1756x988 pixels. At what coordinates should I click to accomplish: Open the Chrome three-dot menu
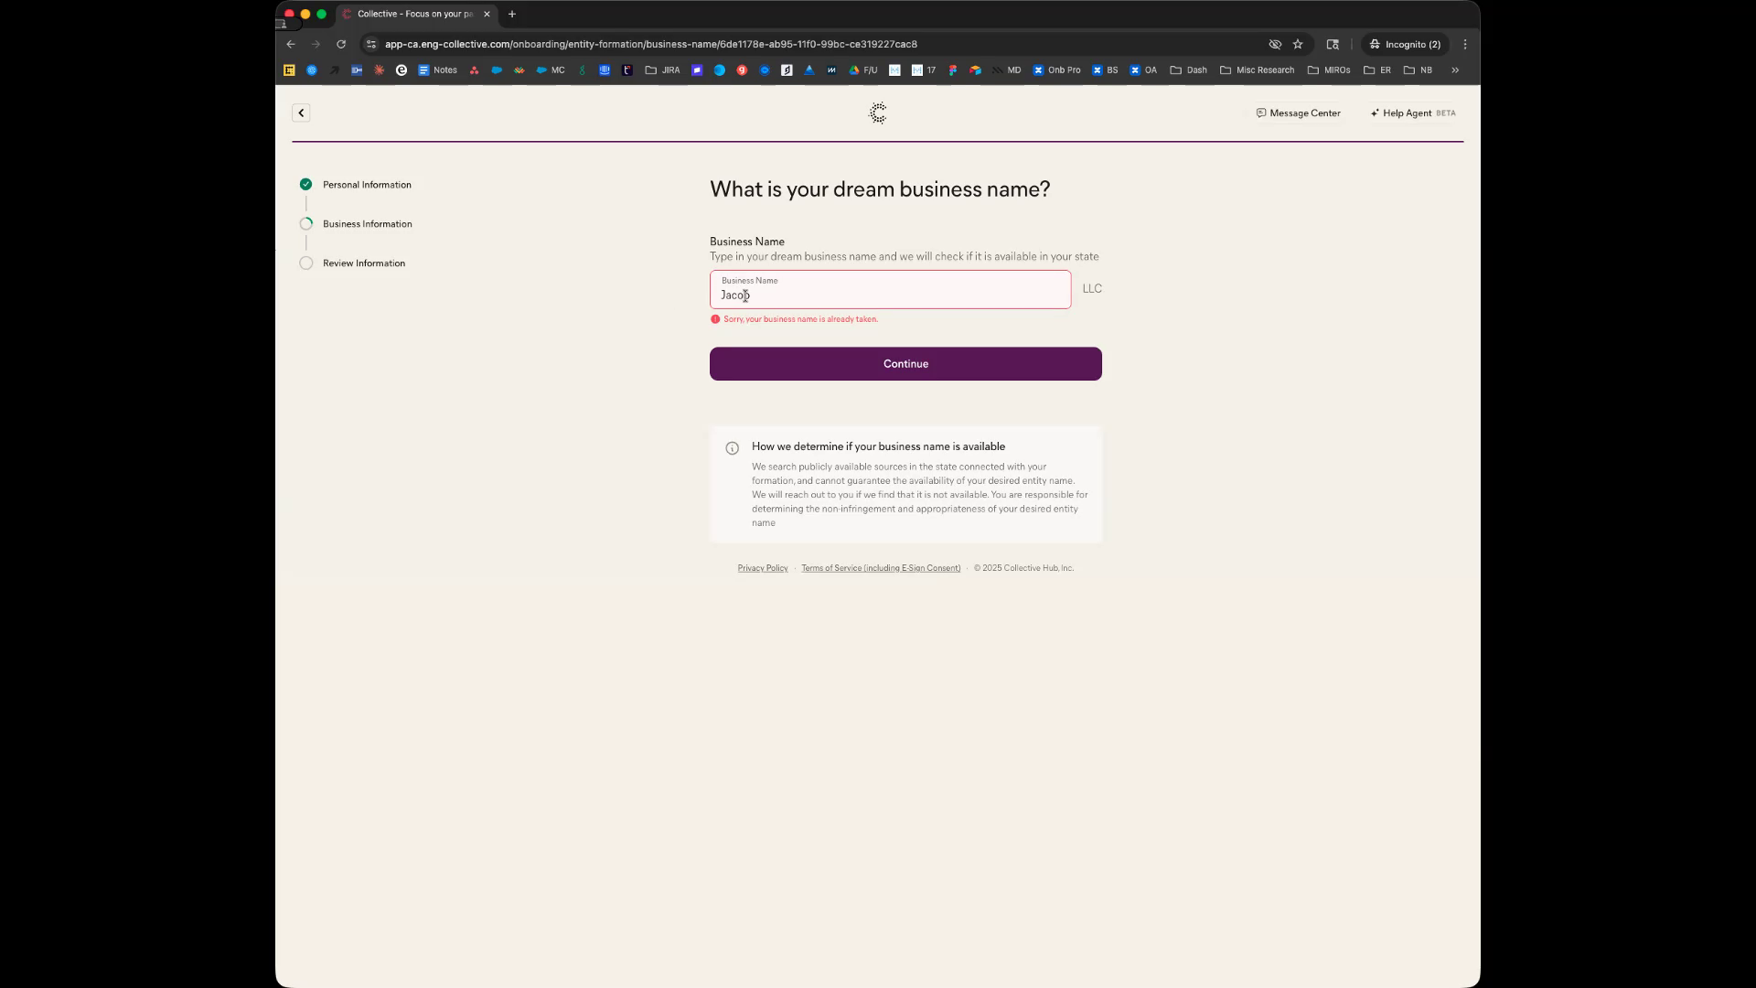pyautogui.click(x=1464, y=44)
